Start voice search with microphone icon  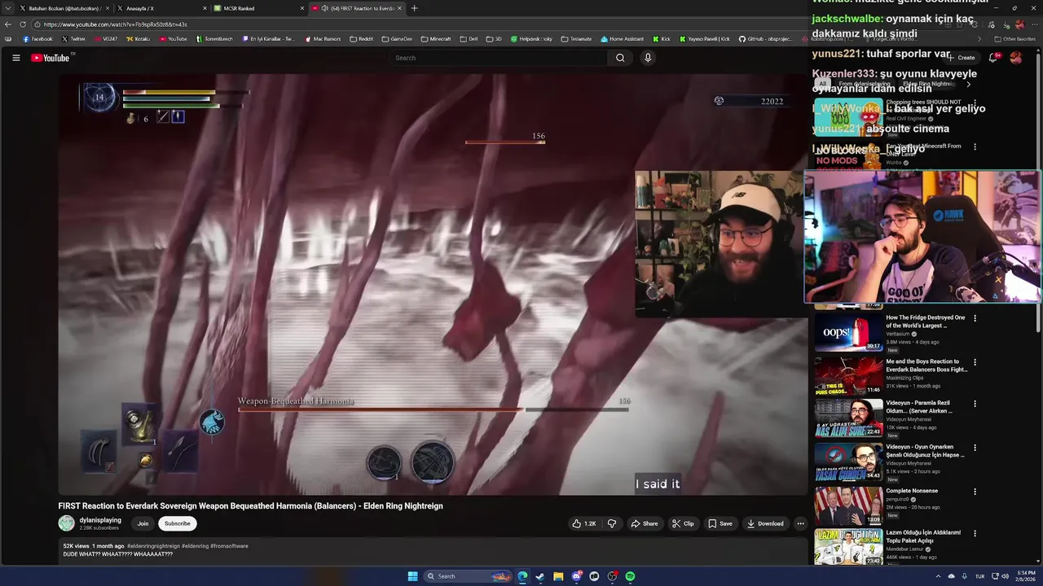point(648,58)
